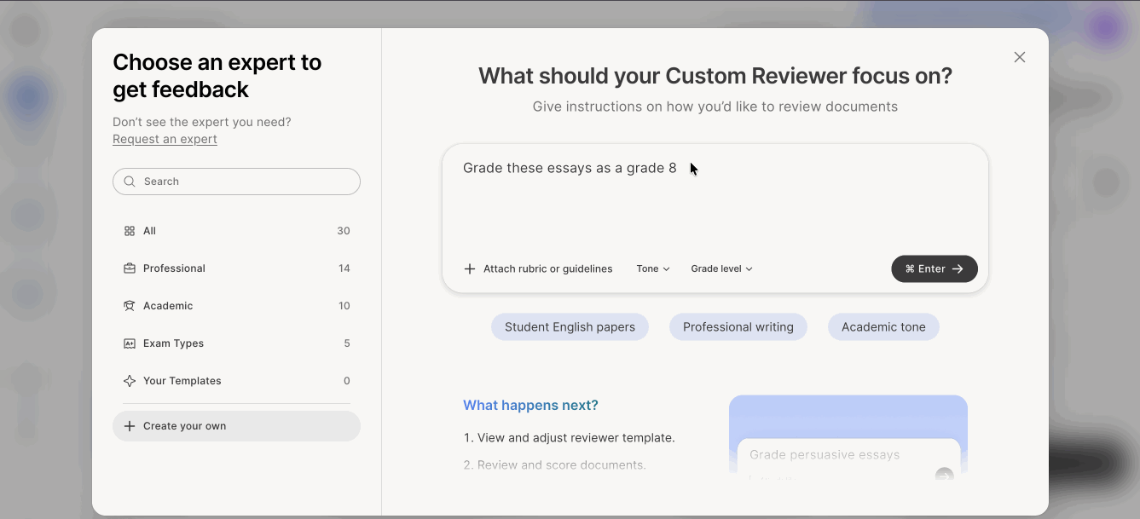1140x519 pixels.
Task: Click the 'What should your Custom Reviewer focus on?' title
Action: point(715,76)
